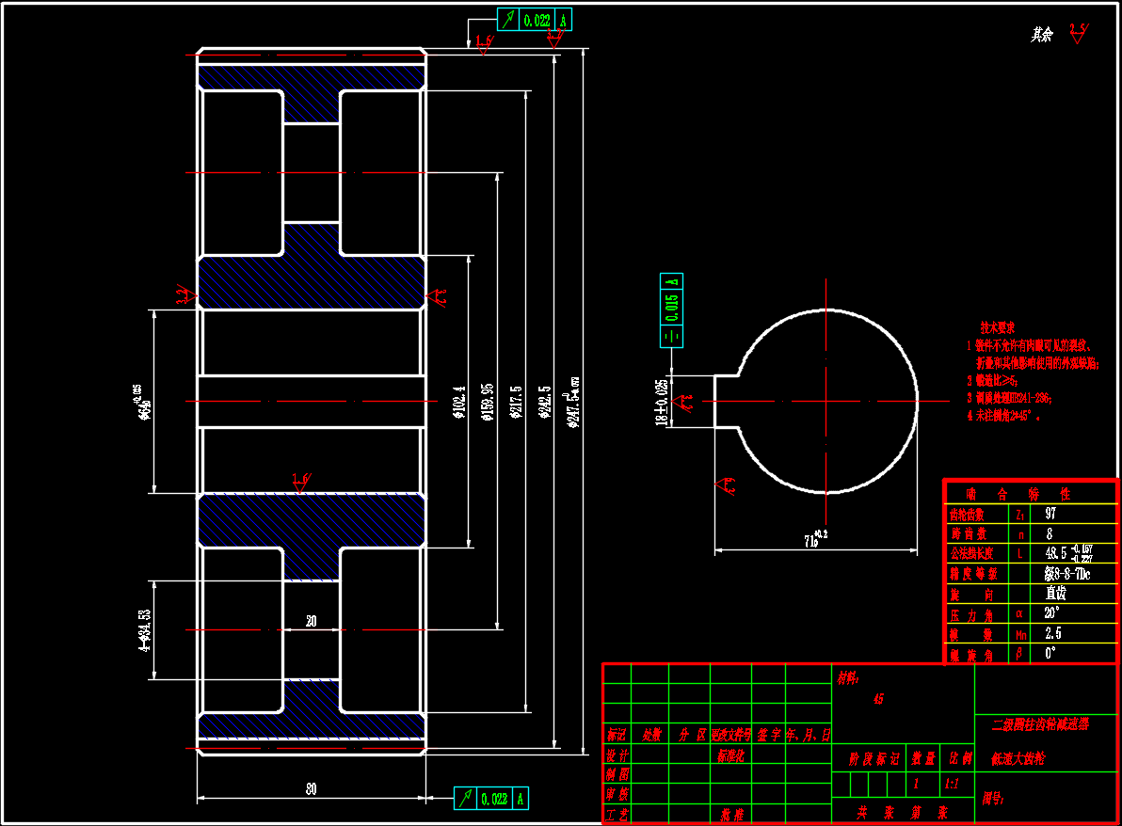Click the Φ102.4 diameter dimension text
The image size is (1122, 826).
pyautogui.click(x=458, y=402)
